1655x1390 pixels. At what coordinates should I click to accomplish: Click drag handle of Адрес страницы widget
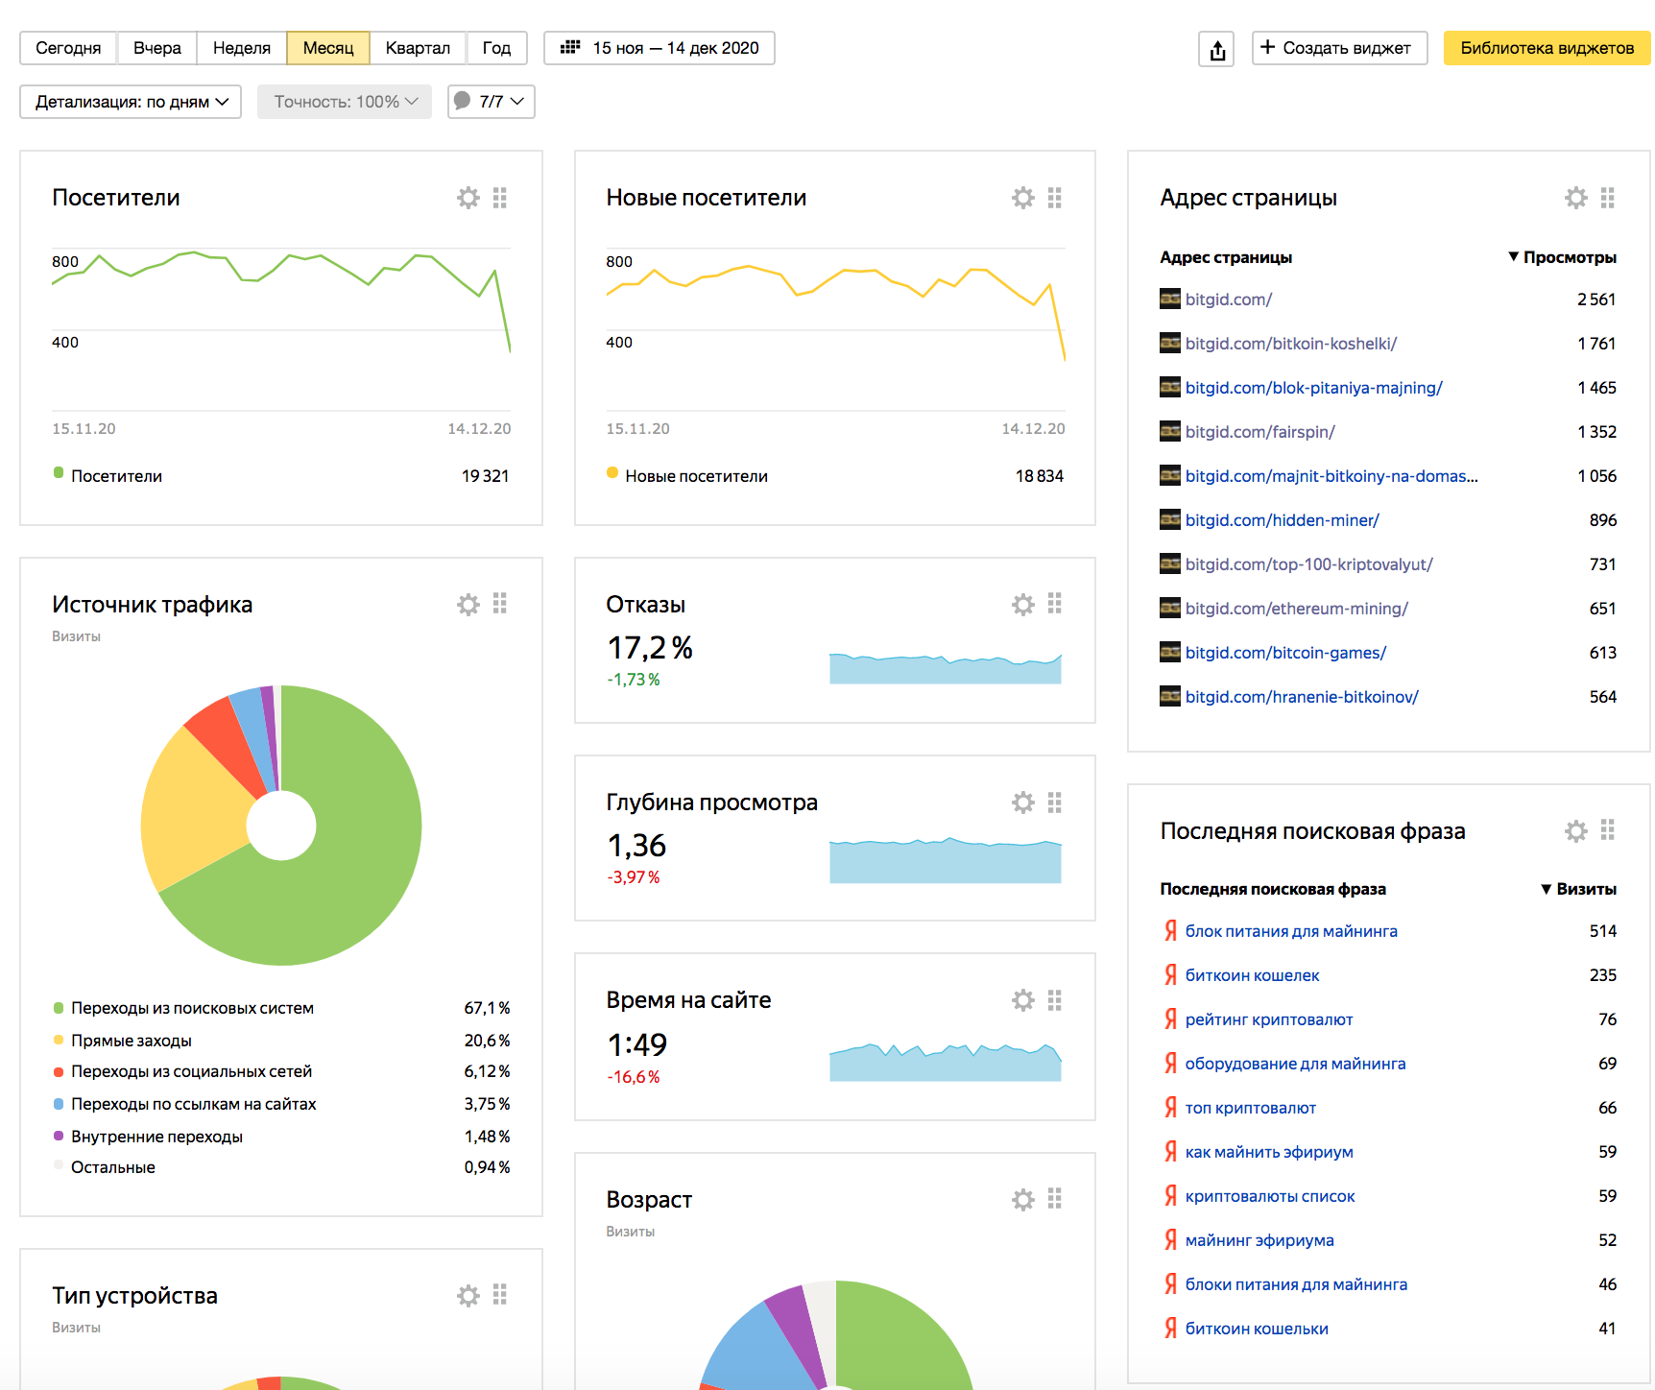tap(1607, 198)
